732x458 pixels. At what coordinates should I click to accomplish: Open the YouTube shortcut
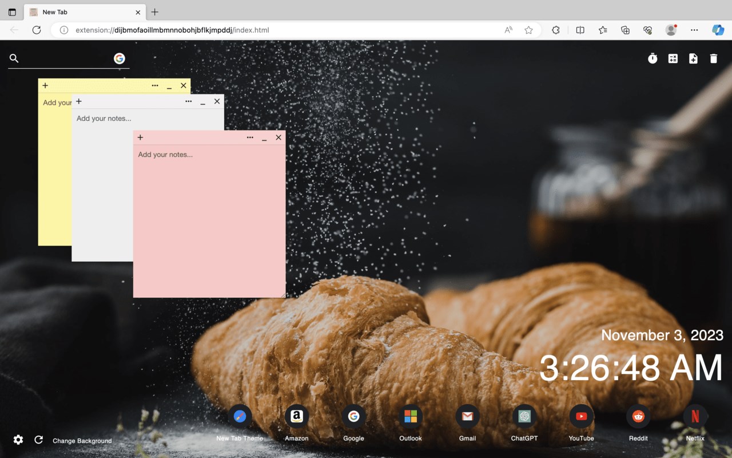pyautogui.click(x=581, y=424)
